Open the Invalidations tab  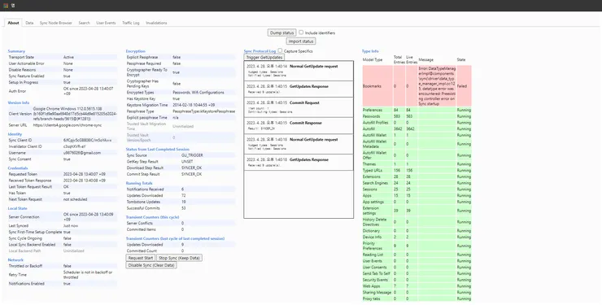[x=156, y=23]
